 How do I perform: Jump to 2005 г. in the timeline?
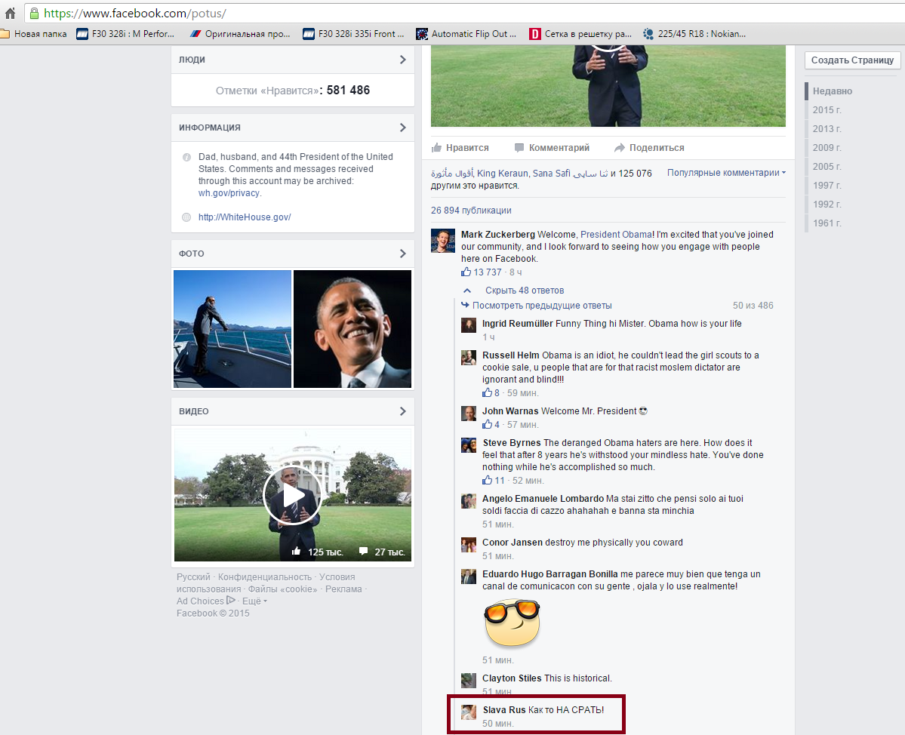click(827, 167)
